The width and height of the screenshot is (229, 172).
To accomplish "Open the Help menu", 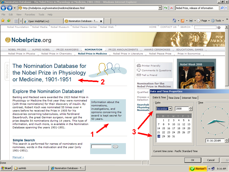I will (50, 15).
